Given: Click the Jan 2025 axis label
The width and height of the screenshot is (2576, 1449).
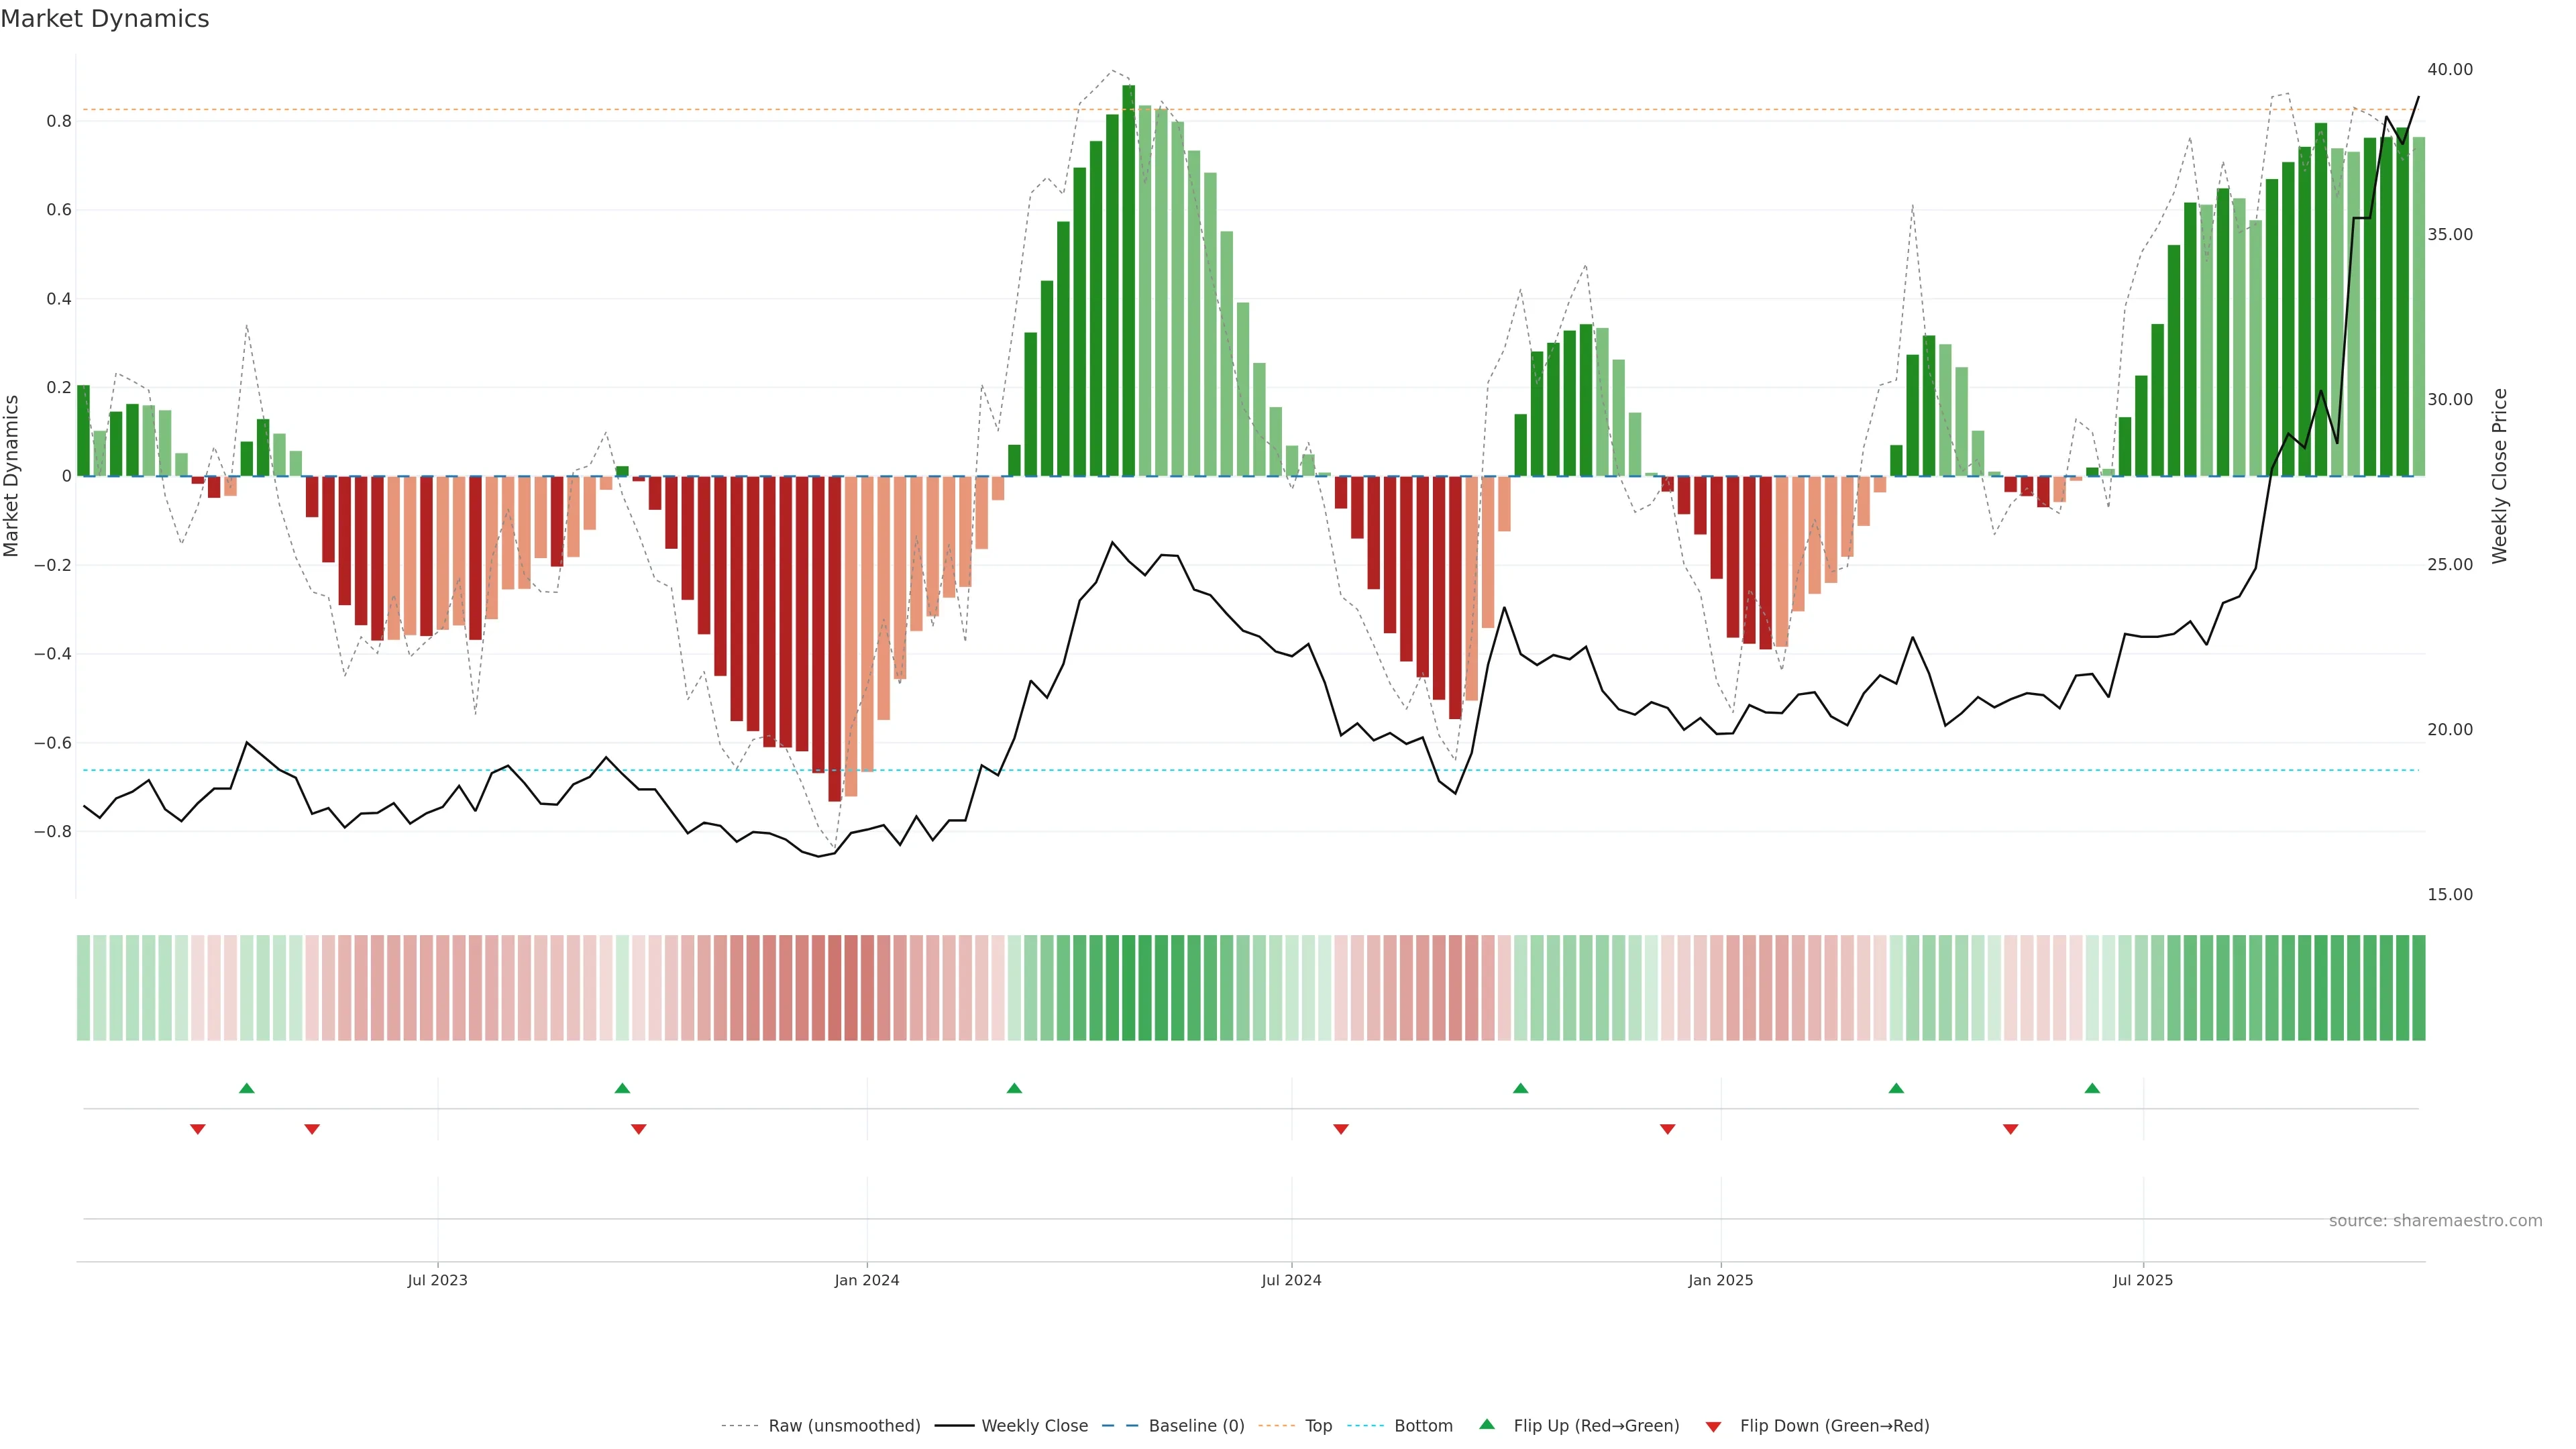Looking at the screenshot, I should pyautogui.click(x=1720, y=1280).
